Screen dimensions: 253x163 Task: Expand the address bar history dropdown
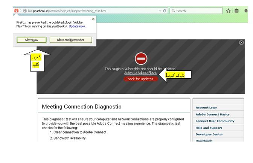(160, 11)
